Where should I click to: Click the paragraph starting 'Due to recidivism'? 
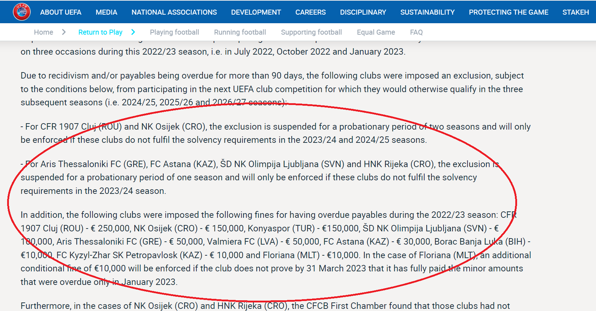[272, 89]
